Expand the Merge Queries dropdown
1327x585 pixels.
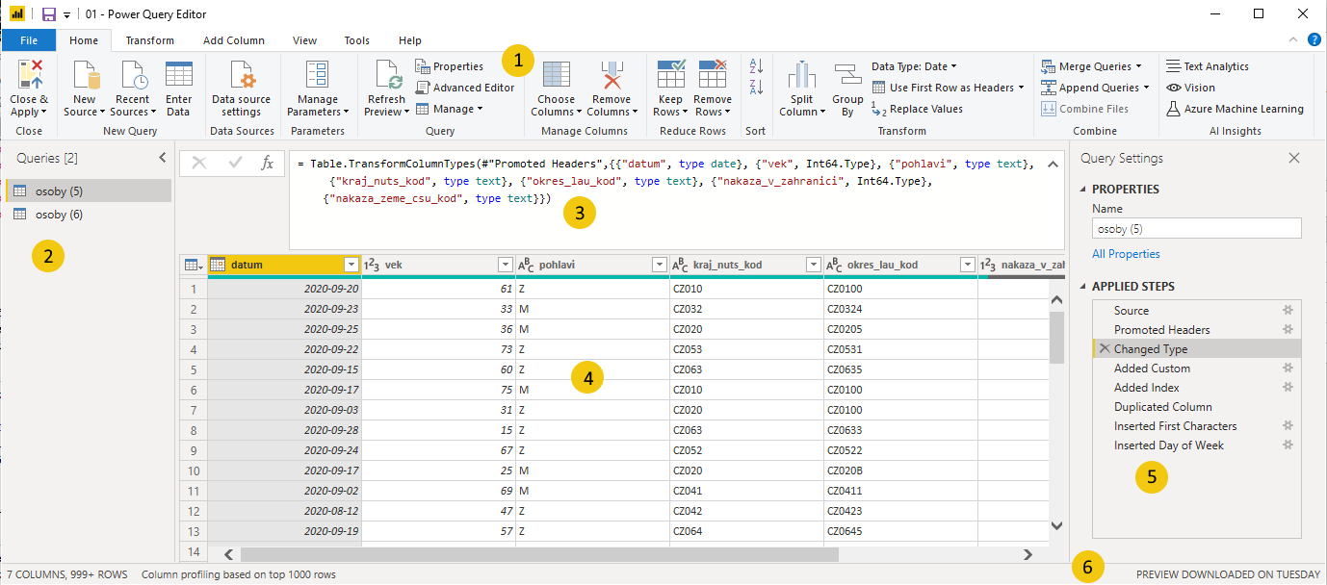[x=1138, y=66]
